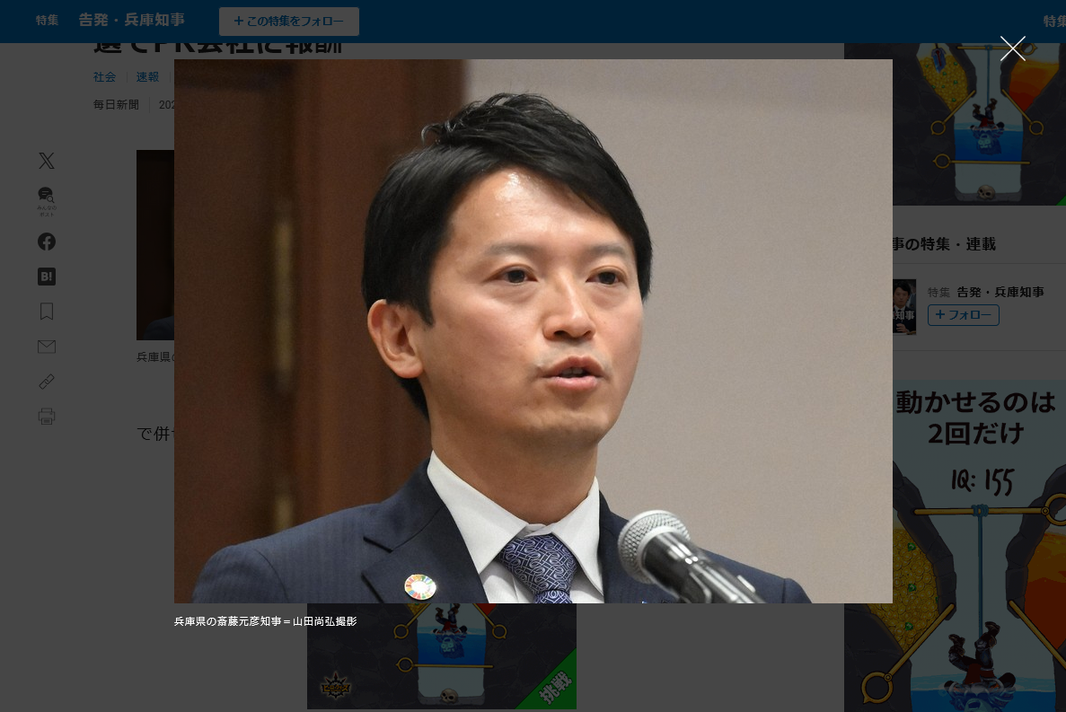The image size is (1066, 712).
Task: Open the 告発・兵庫知事 header title
Action: [x=132, y=20]
